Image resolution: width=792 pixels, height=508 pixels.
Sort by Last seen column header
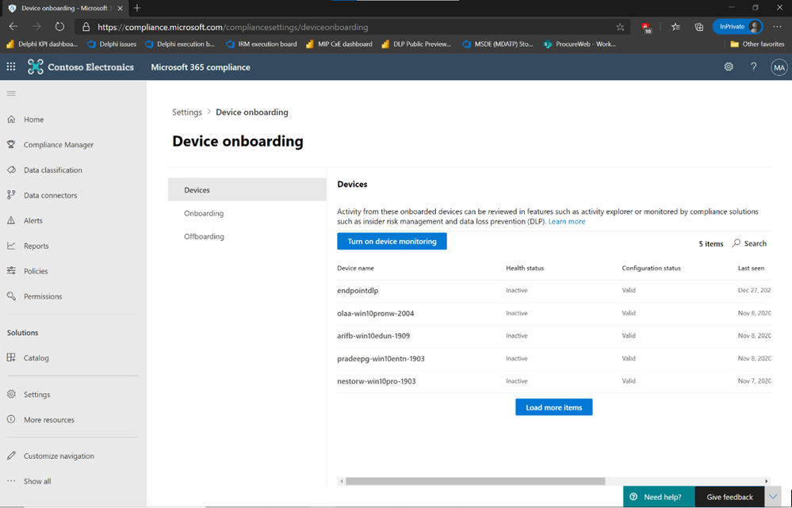tap(751, 268)
